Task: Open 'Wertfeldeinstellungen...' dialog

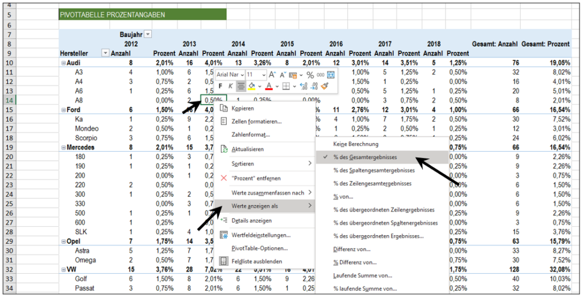Action: 265,235
